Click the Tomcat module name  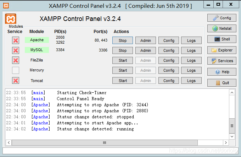pos(37,81)
